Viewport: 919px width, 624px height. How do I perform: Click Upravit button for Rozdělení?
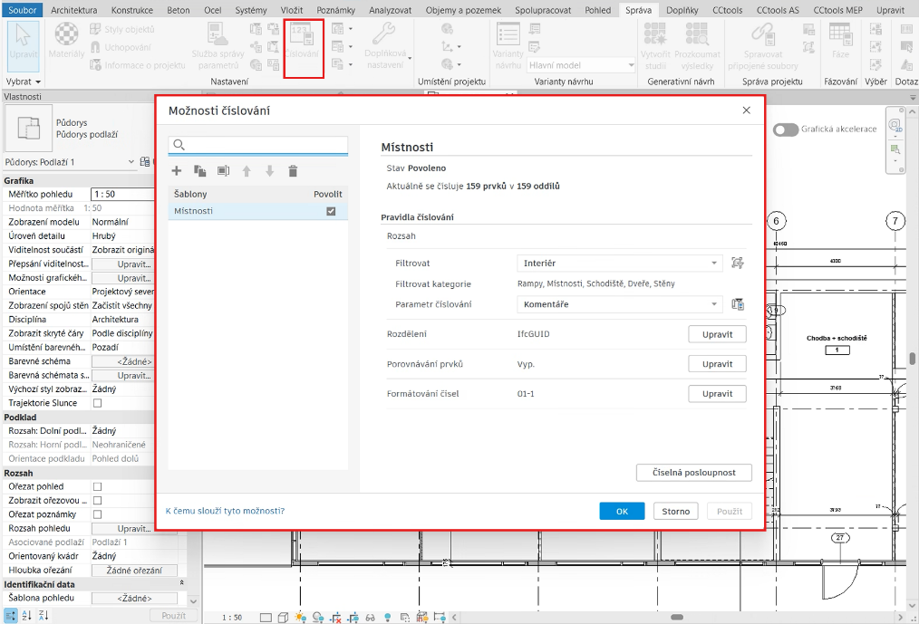coord(717,334)
